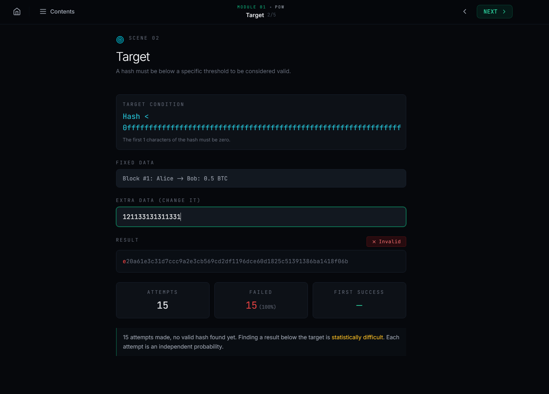
Task: Click the ATTEMPTS stat card showing 15
Action: click(x=162, y=300)
